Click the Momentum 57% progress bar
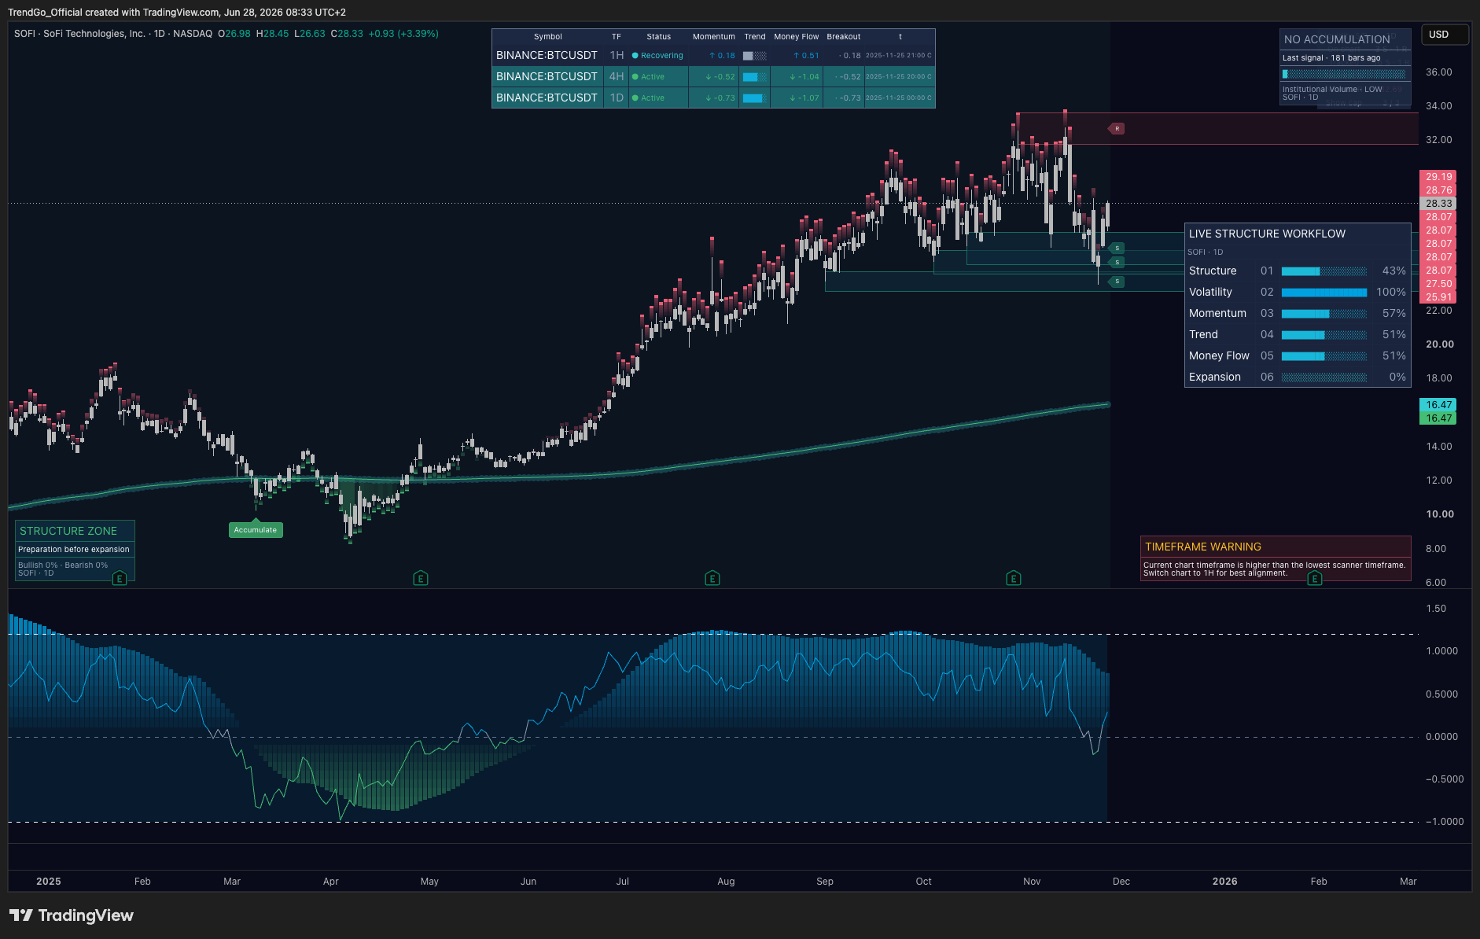1480x939 pixels. [x=1324, y=314]
